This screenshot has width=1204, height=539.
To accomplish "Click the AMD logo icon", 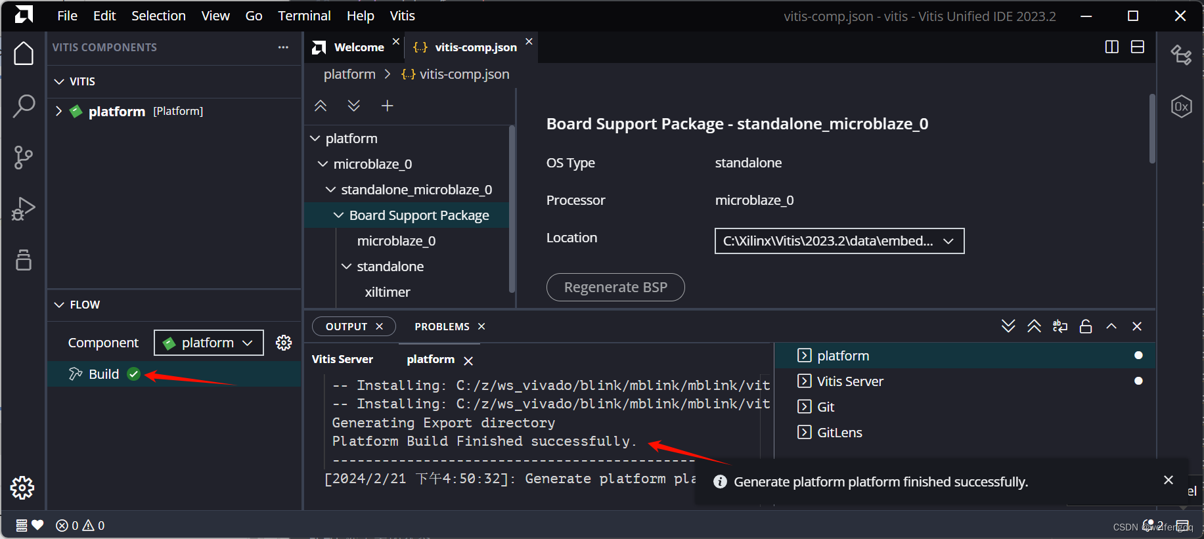I will (x=24, y=15).
